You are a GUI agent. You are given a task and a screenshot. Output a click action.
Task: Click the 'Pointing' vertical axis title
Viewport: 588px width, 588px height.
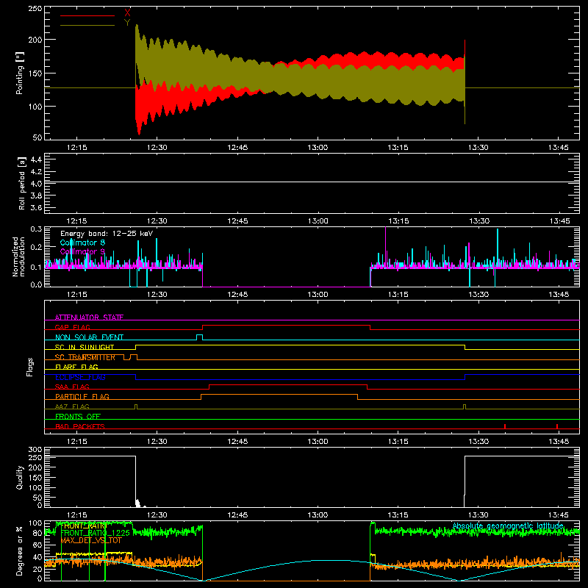pos(20,73)
